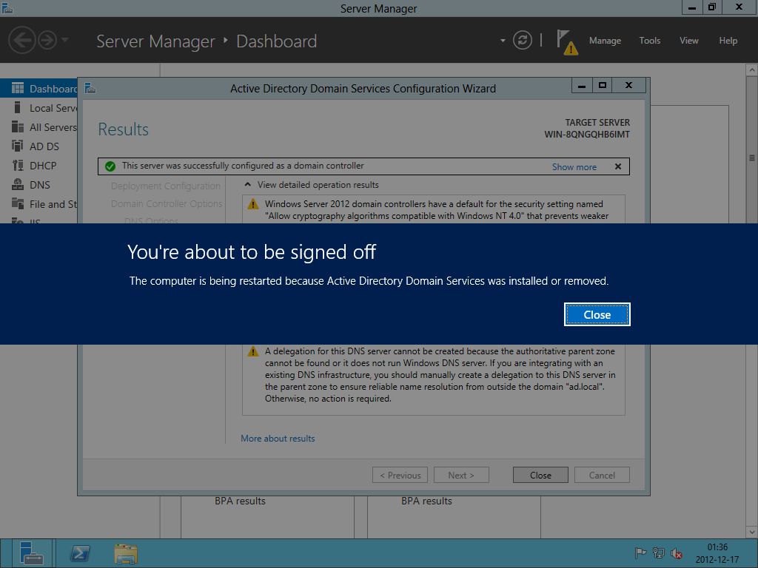This screenshot has width=758, height=568.
Task: Click the forward navigation arrow
Action: (x=47, y=40)
